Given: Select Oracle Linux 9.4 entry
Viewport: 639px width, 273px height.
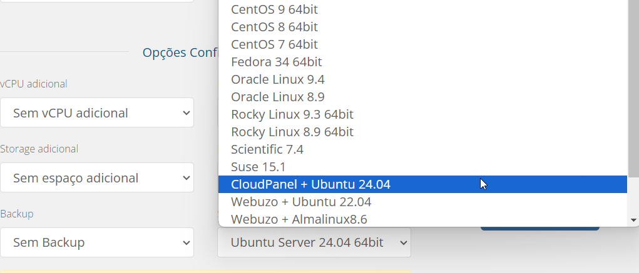Looking at the screenshot, I should [422, 79].
